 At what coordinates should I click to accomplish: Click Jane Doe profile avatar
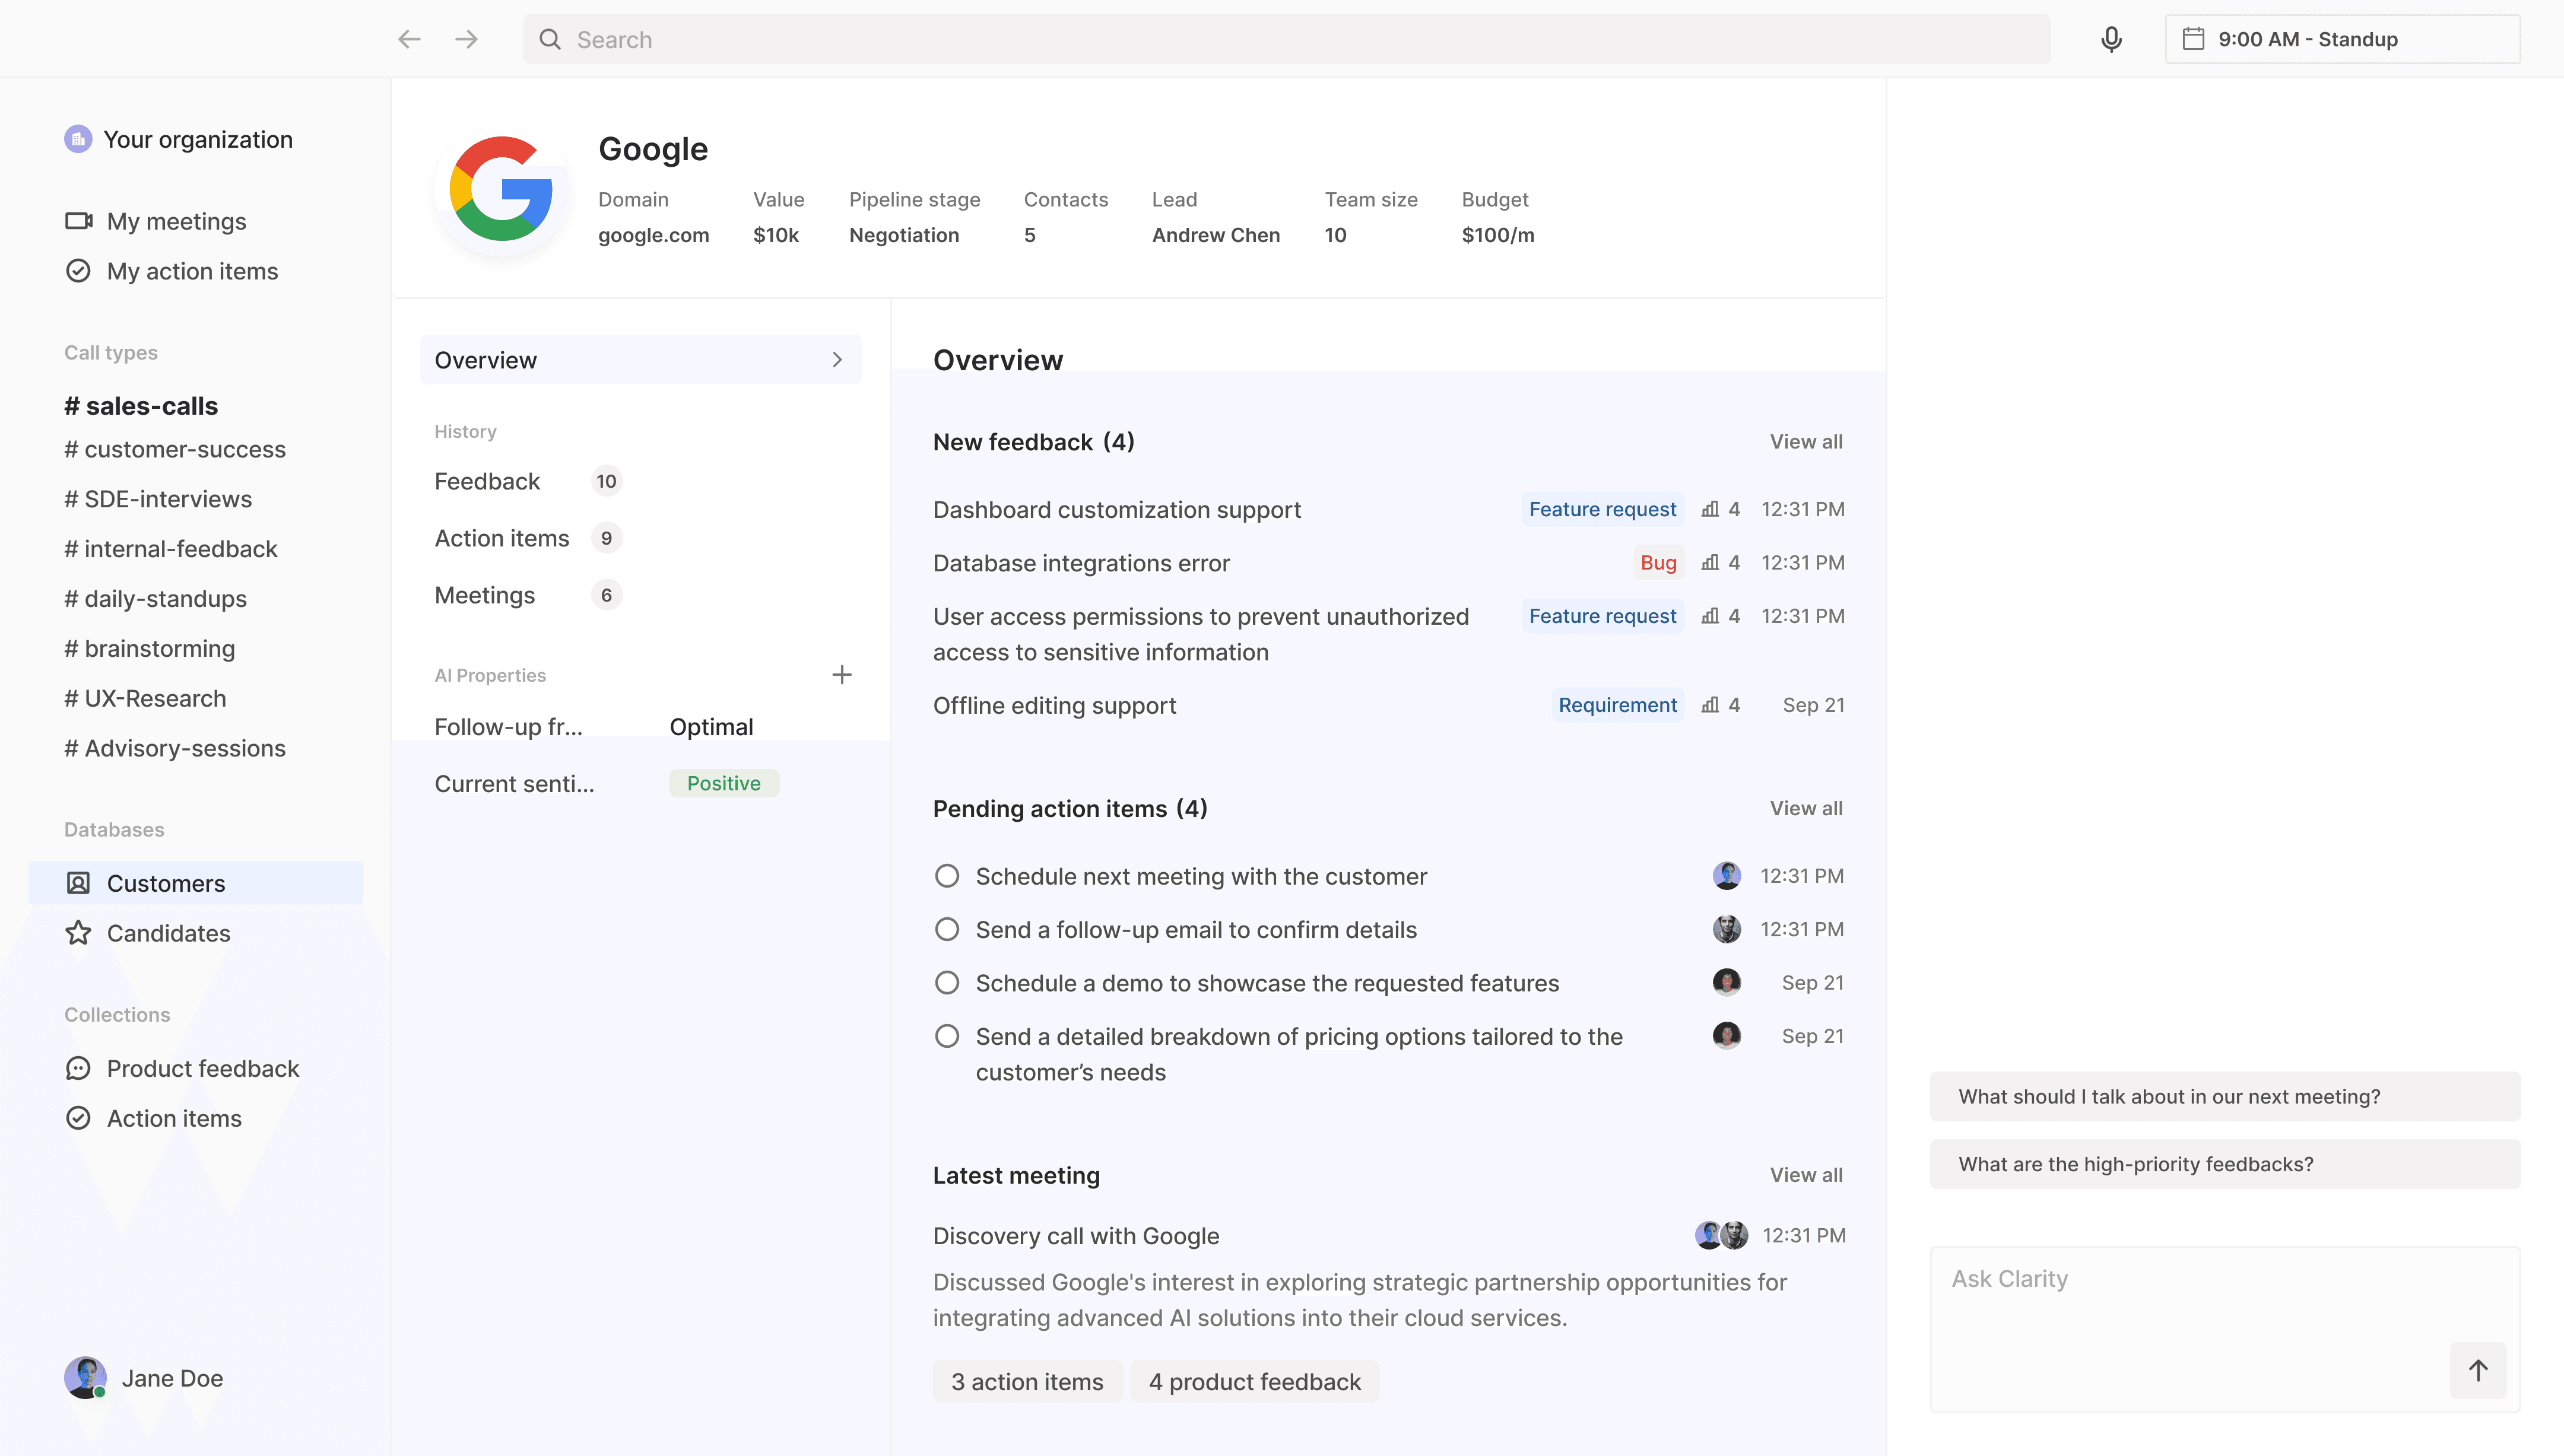(x=85, y=1378)
